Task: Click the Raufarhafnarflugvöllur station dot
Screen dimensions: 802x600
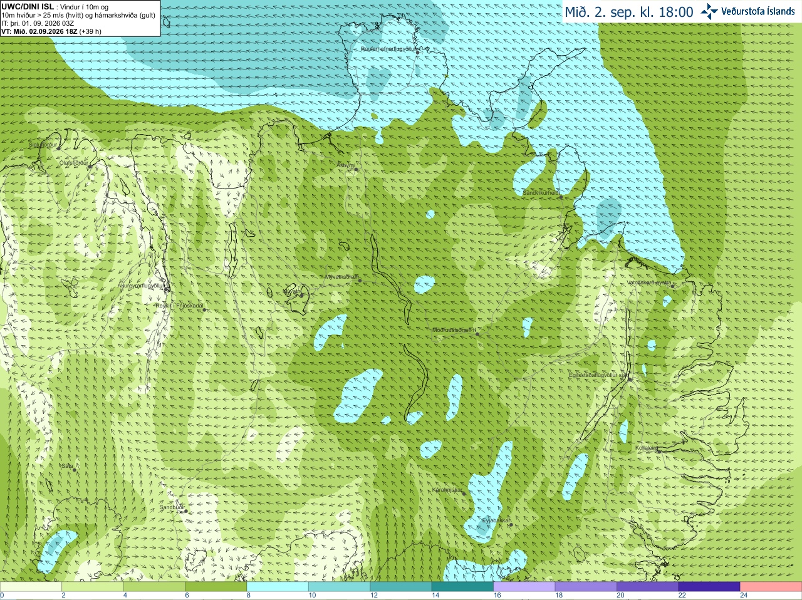Action: point(417,53)
